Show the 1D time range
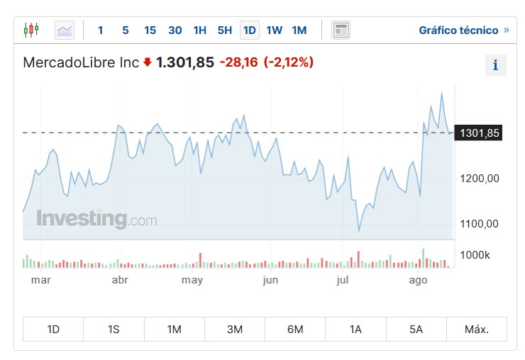Viewport: 525px width, 360px height. (x=53, y=330)
